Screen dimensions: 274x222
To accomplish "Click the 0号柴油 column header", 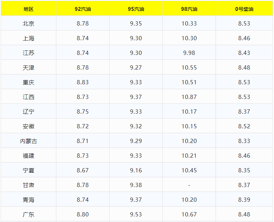I will (244, 9).
